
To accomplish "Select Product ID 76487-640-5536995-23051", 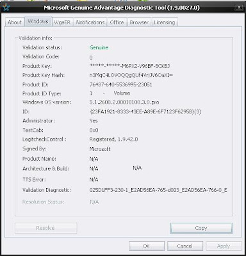I will click(x=120, y=84).
